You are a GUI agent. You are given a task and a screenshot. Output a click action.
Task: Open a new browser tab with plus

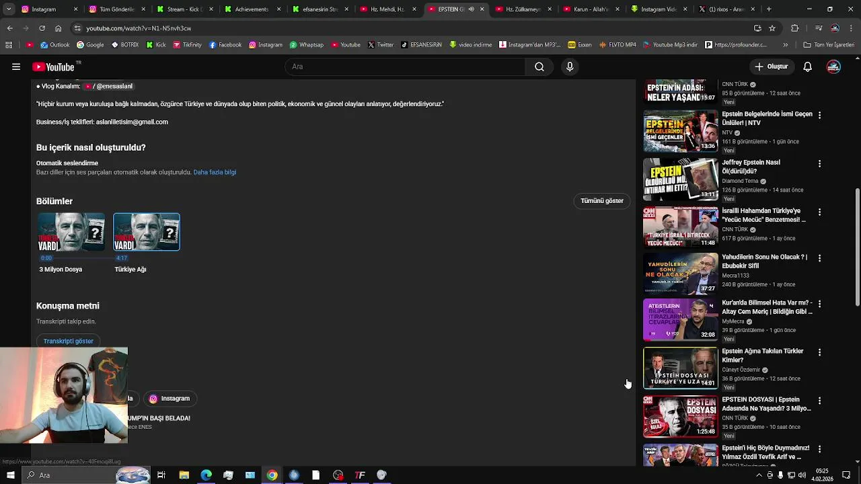(769, 9)
